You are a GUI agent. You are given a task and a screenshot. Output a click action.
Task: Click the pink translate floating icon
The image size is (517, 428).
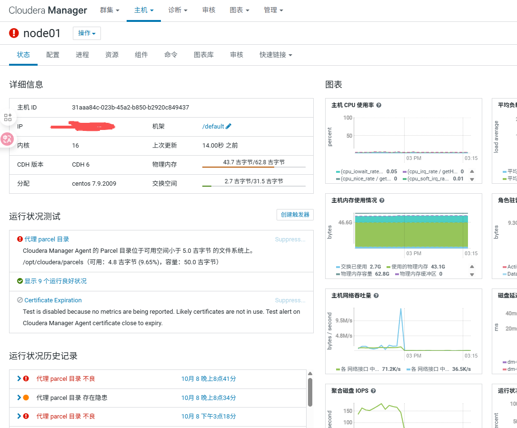click(x=7, y=139)
